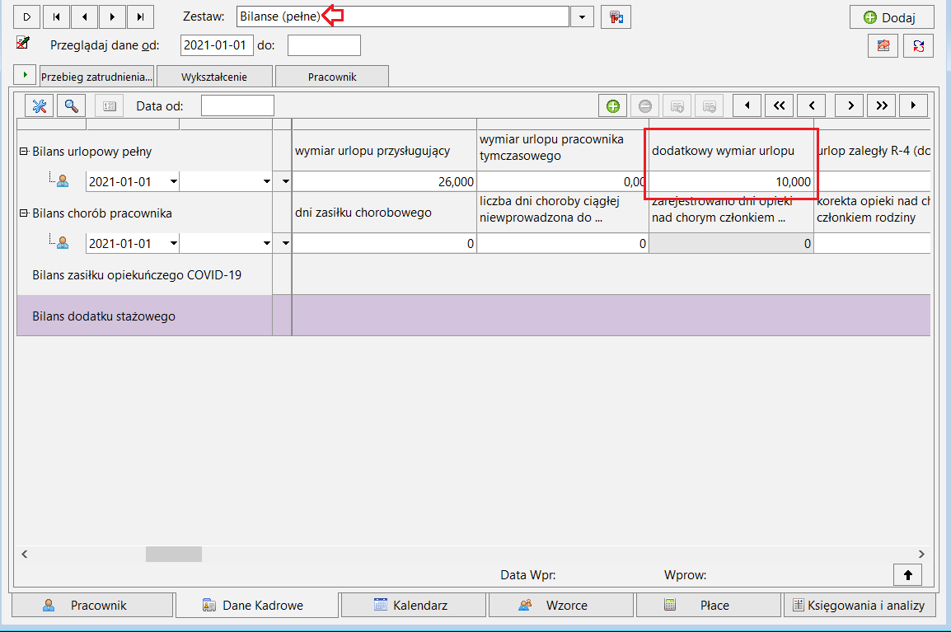Open narrow dropdown arrow in Bilans urlopowy row

click(x=286, y=181)
